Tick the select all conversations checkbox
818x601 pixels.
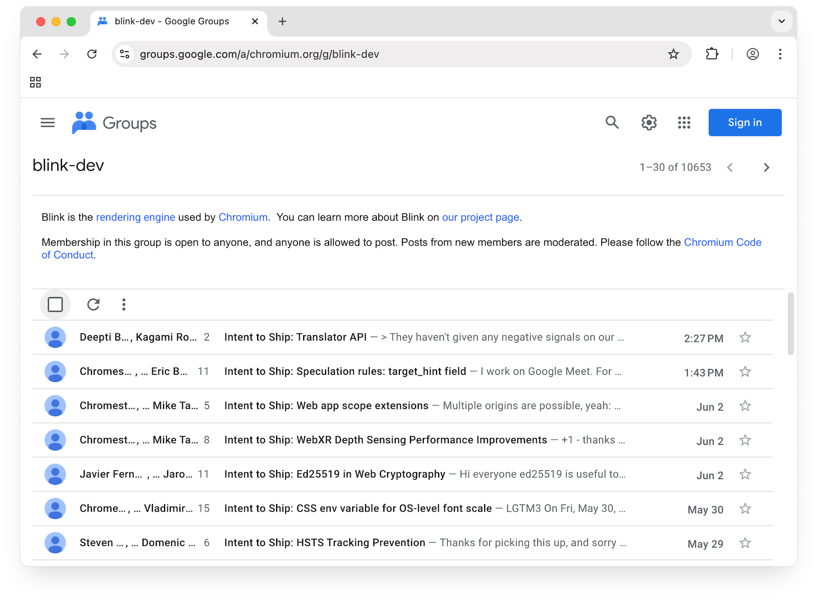click(55, 305)
